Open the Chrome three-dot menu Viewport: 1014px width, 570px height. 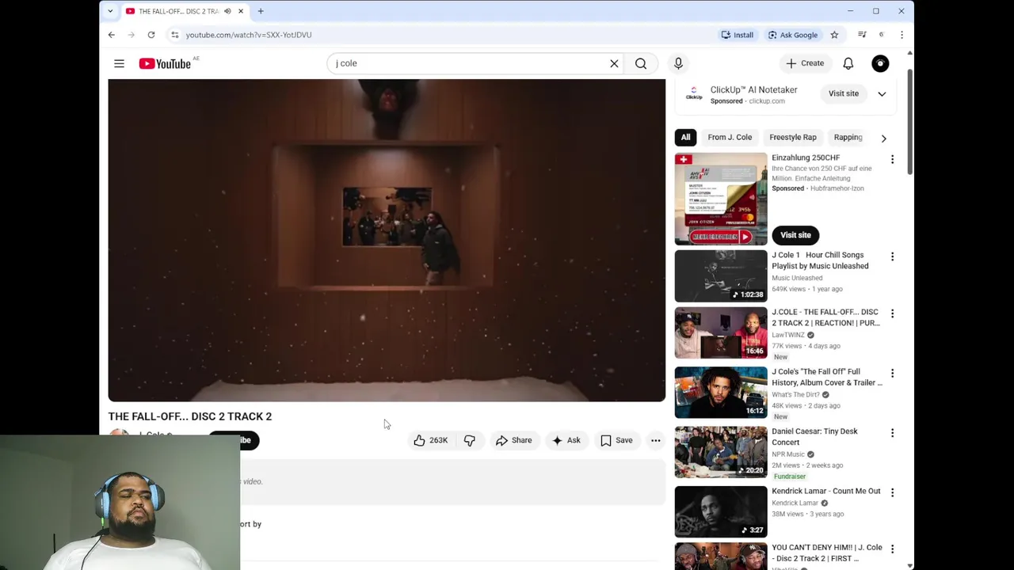pos(902,35)
